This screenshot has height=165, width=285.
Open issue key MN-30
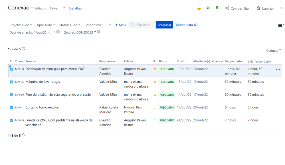click(x=19, y=69)
